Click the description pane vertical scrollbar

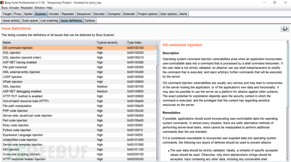point(288,75)
